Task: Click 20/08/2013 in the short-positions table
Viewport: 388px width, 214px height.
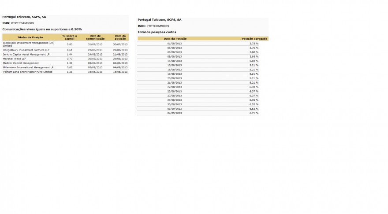Action: 175,78
